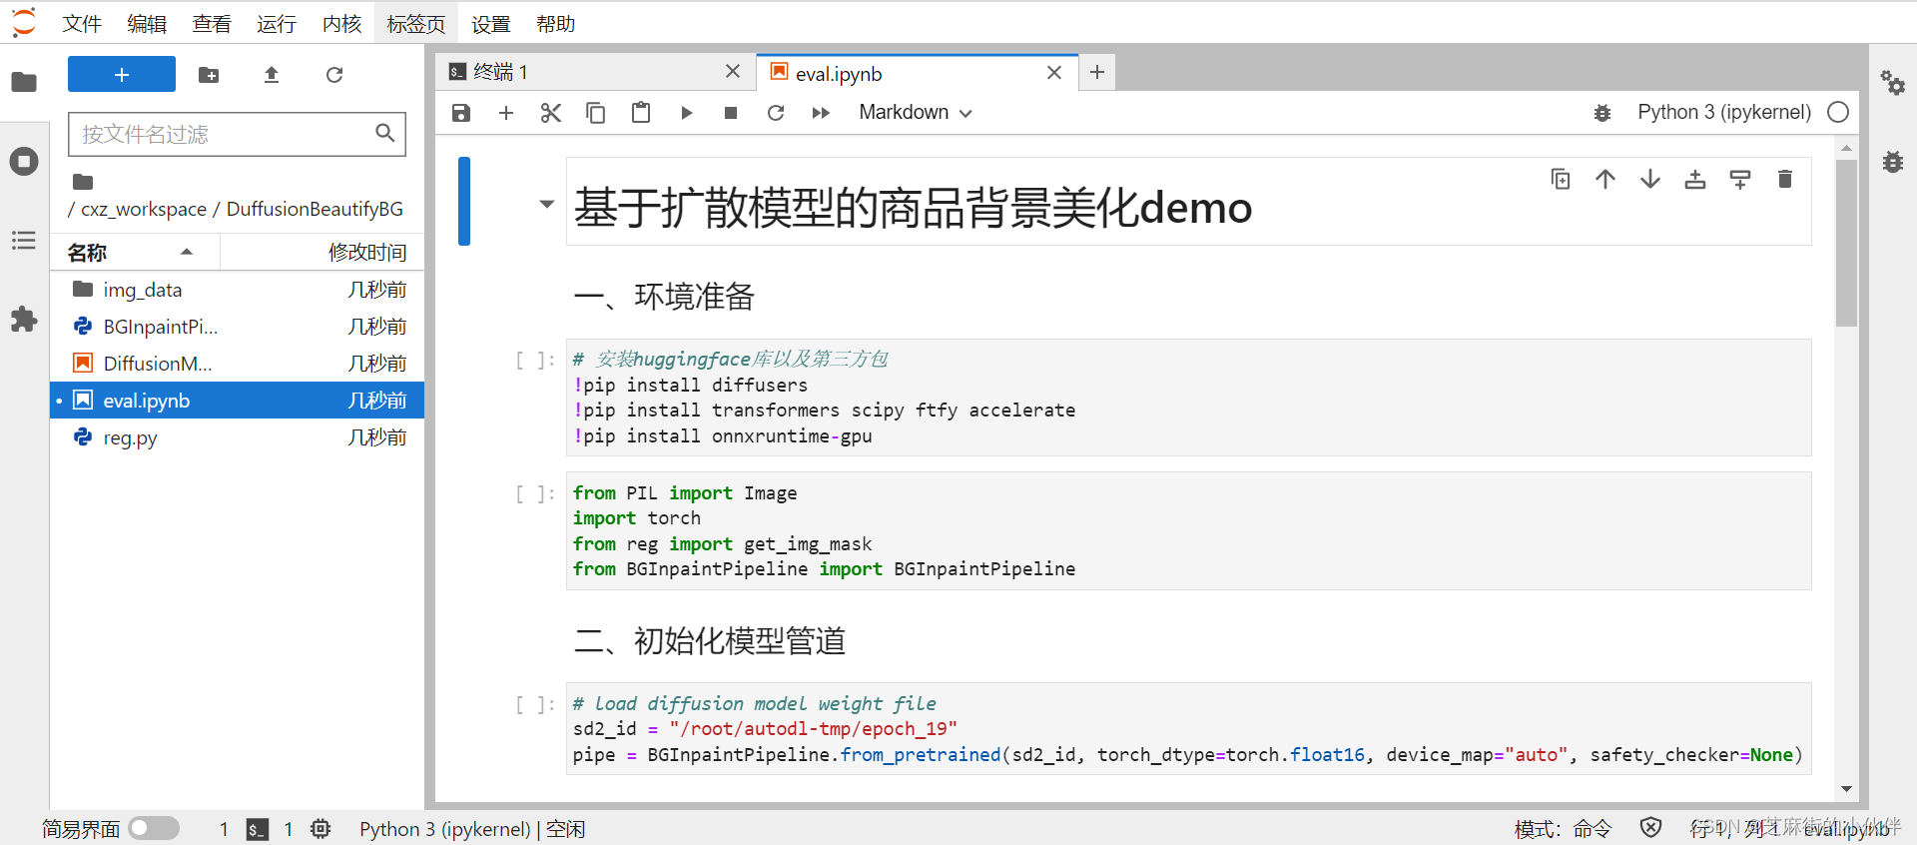This screenshot has height=845, width=1917.
Task: Create a new folder
Action: click(x=209, y=75)
